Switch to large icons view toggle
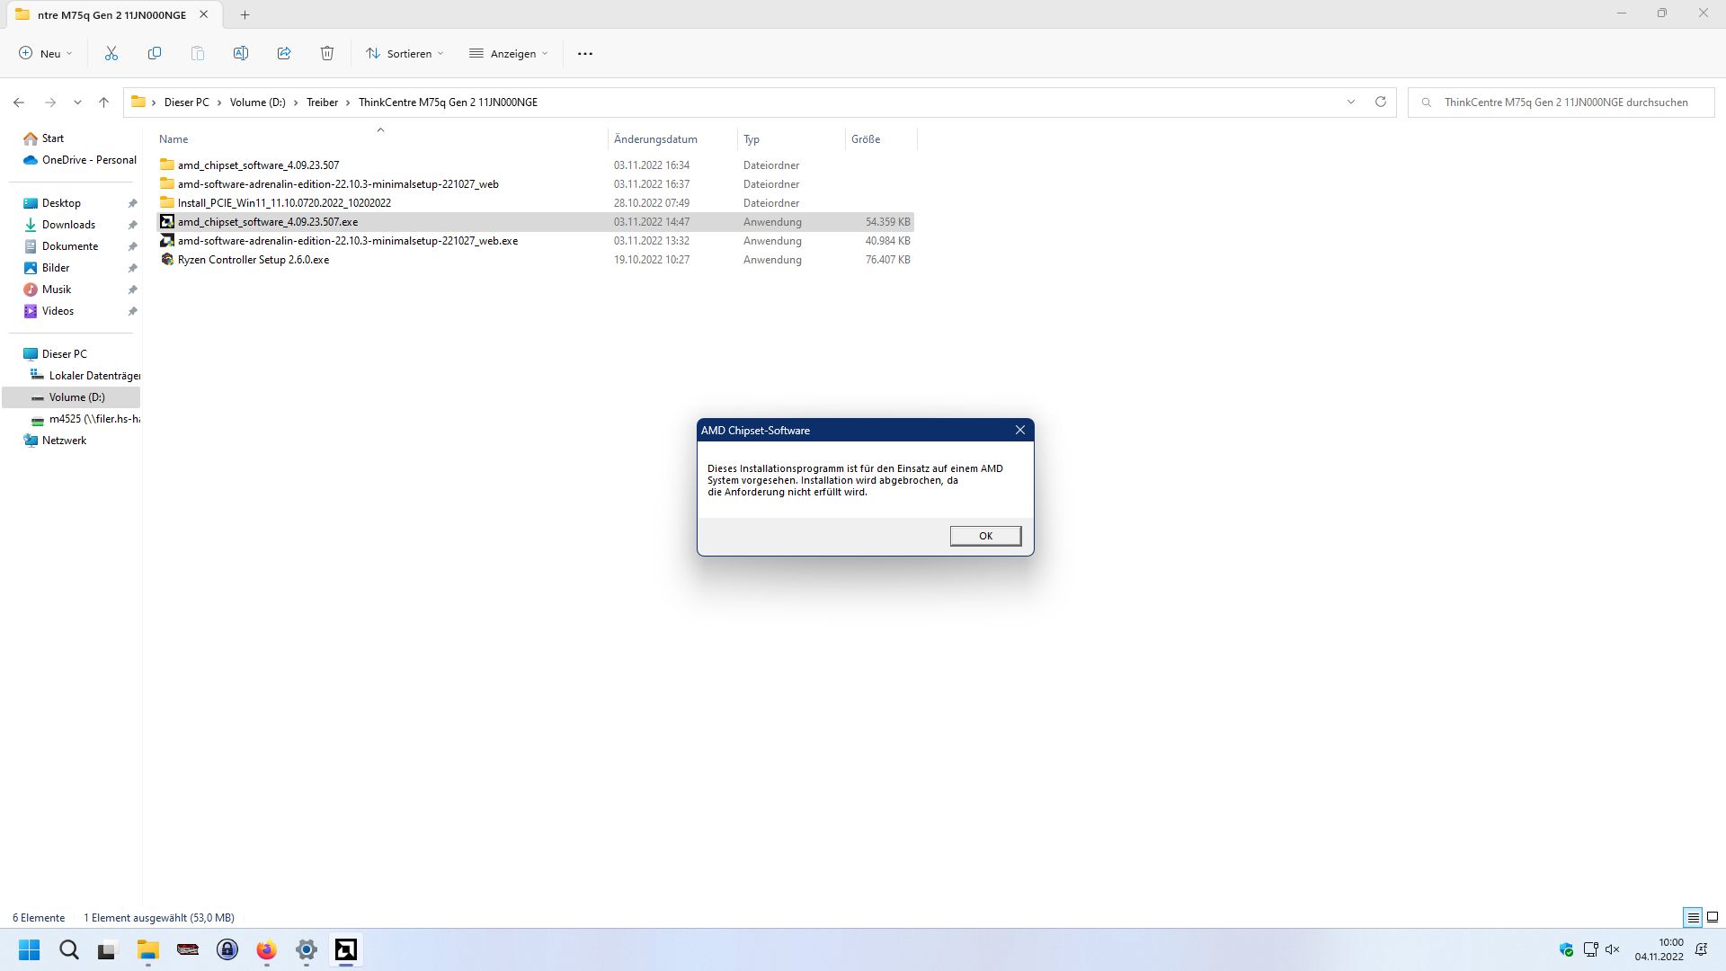1726x971 pixels. [1713, 918]
